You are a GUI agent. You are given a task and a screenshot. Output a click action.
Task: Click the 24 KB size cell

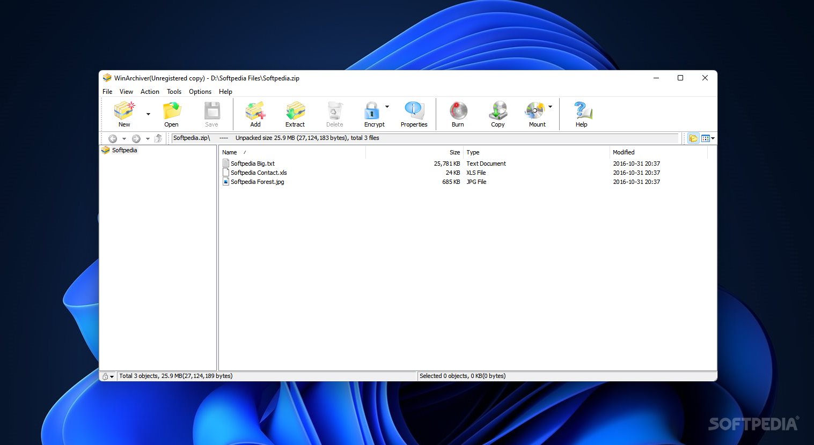pos(453,173)
